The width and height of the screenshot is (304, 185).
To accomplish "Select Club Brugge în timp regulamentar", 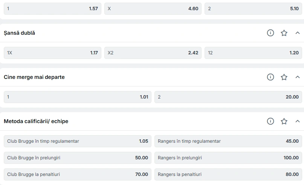I will coord(78,141).
